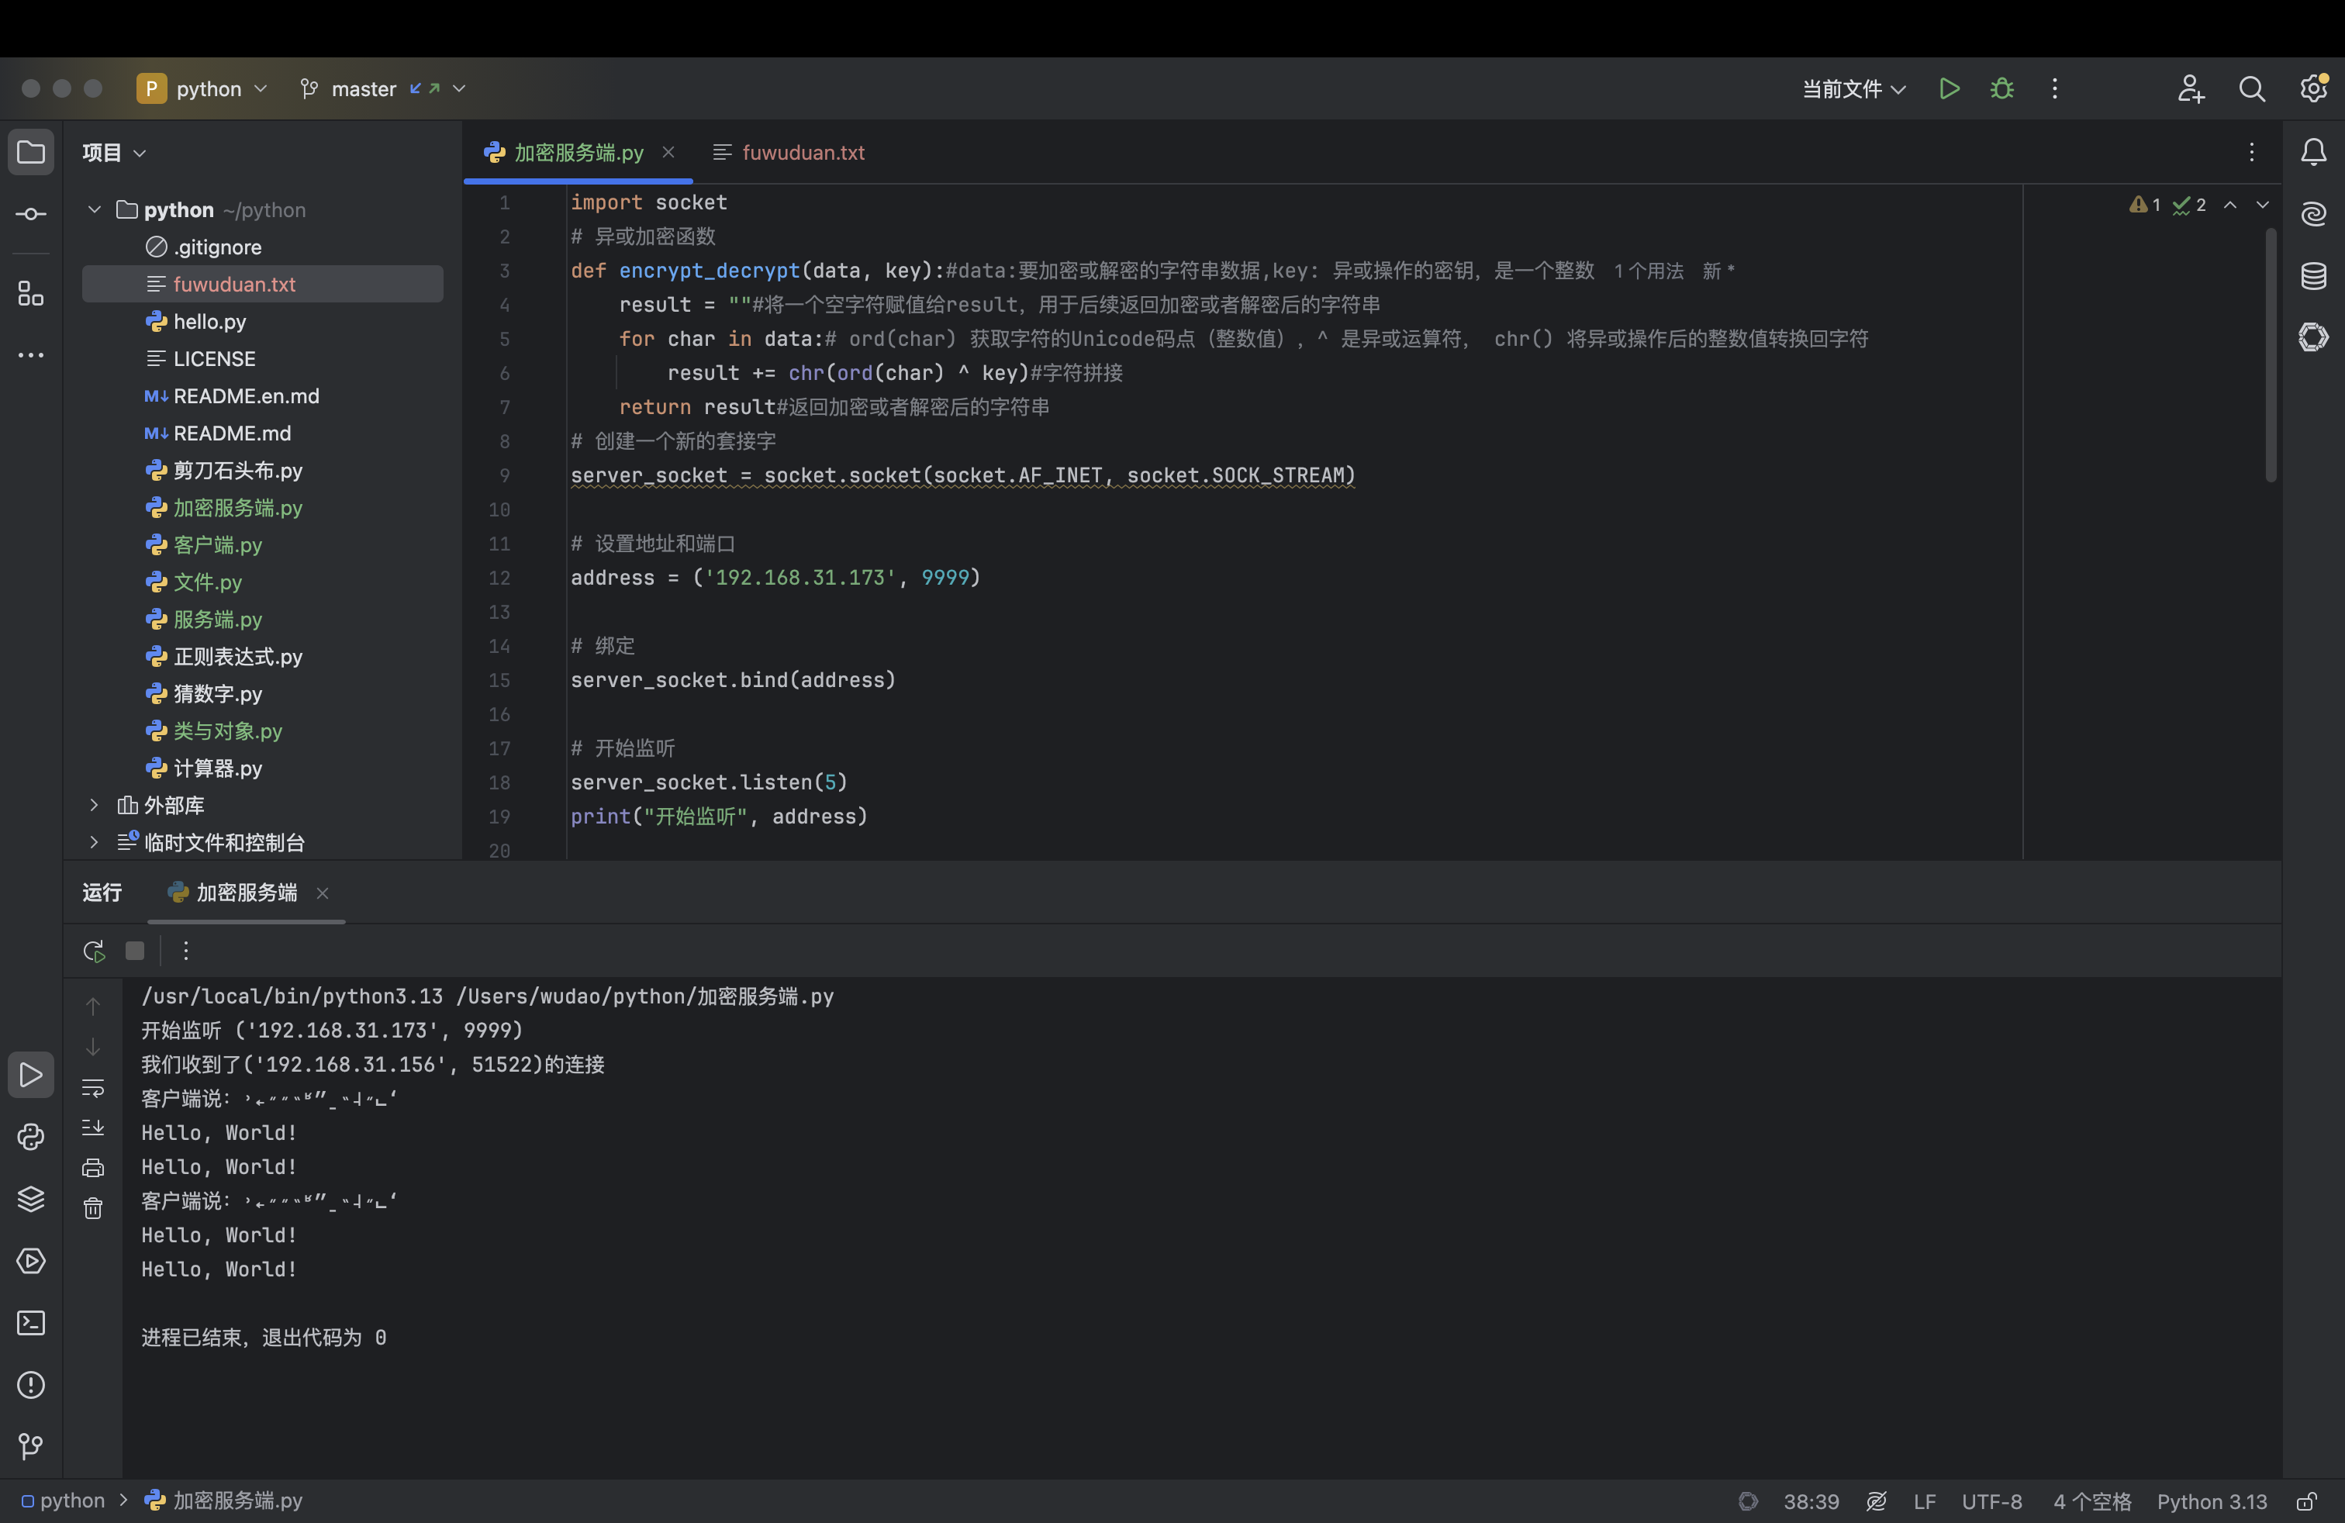Screen dimensions: 2345x1523
Task: Open the Commit tool window
Action: [30, 214]
